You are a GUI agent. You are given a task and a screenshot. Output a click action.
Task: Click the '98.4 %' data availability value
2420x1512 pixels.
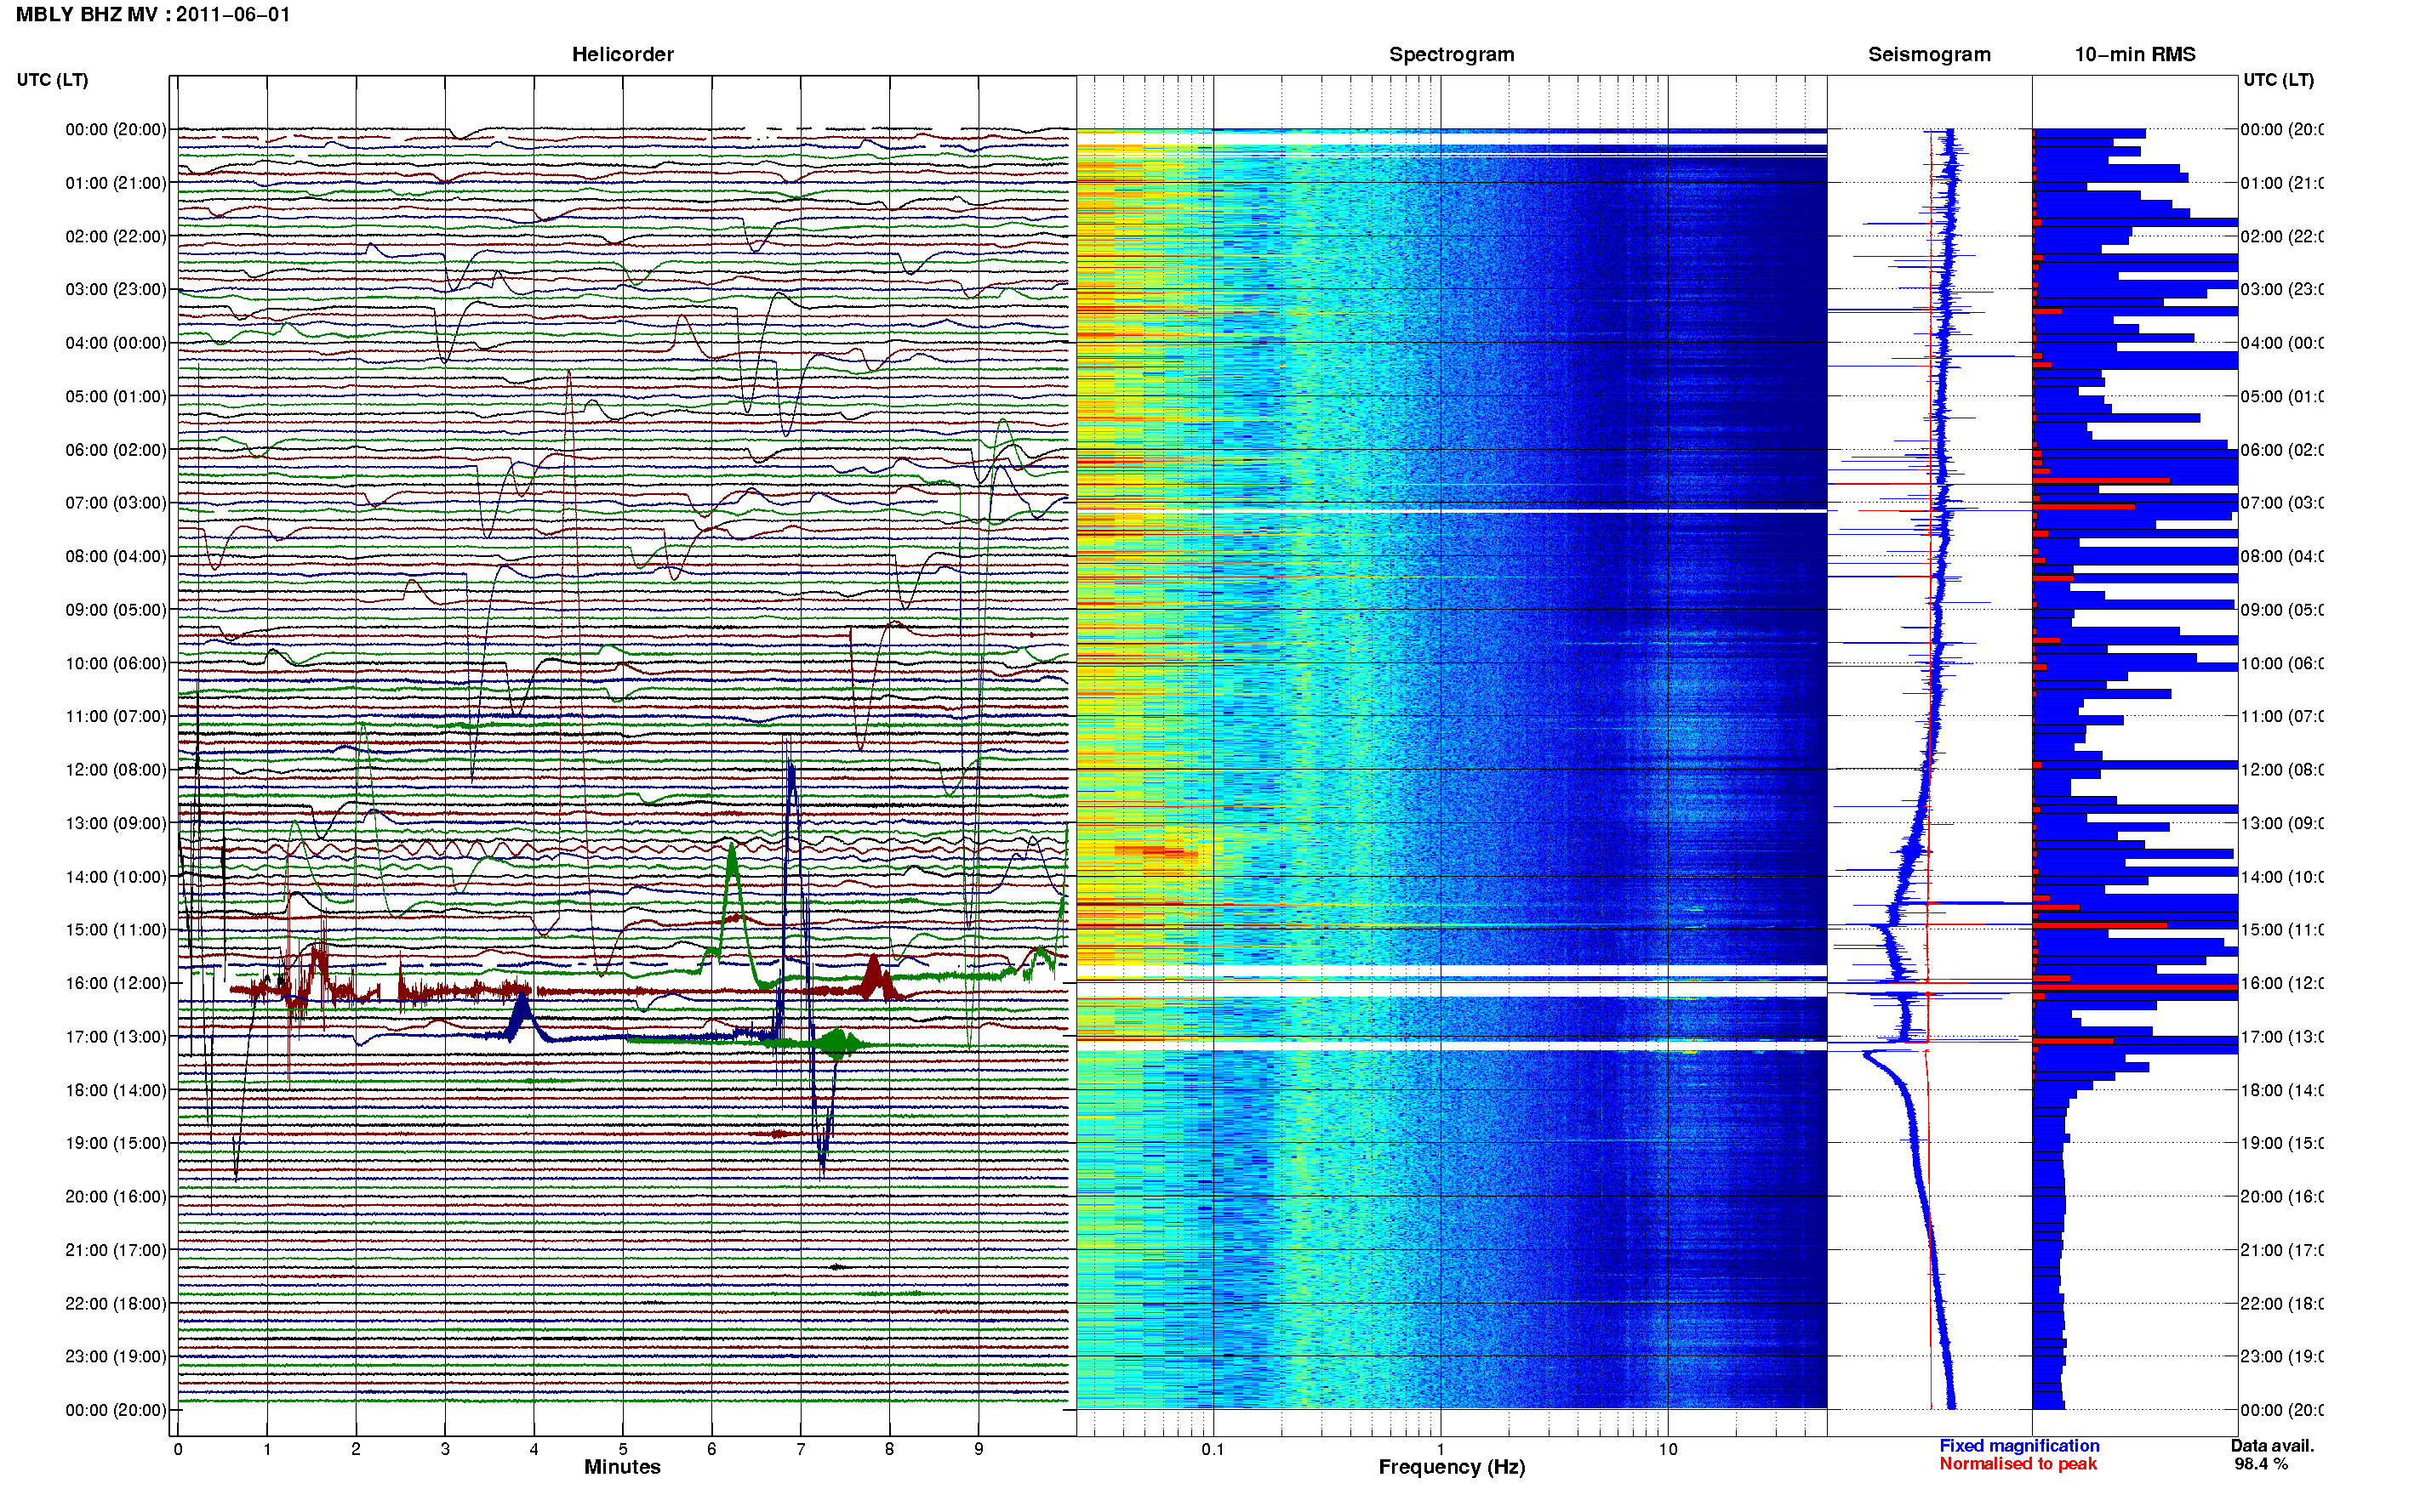tap(2261, 1464)
